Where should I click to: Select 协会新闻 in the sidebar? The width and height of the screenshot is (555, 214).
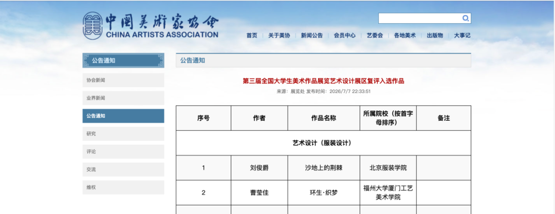(123, 80)
